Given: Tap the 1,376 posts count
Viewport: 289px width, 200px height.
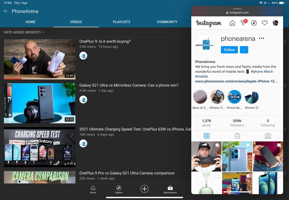Looking at the screenshot, I should click(x=206, y=123).
